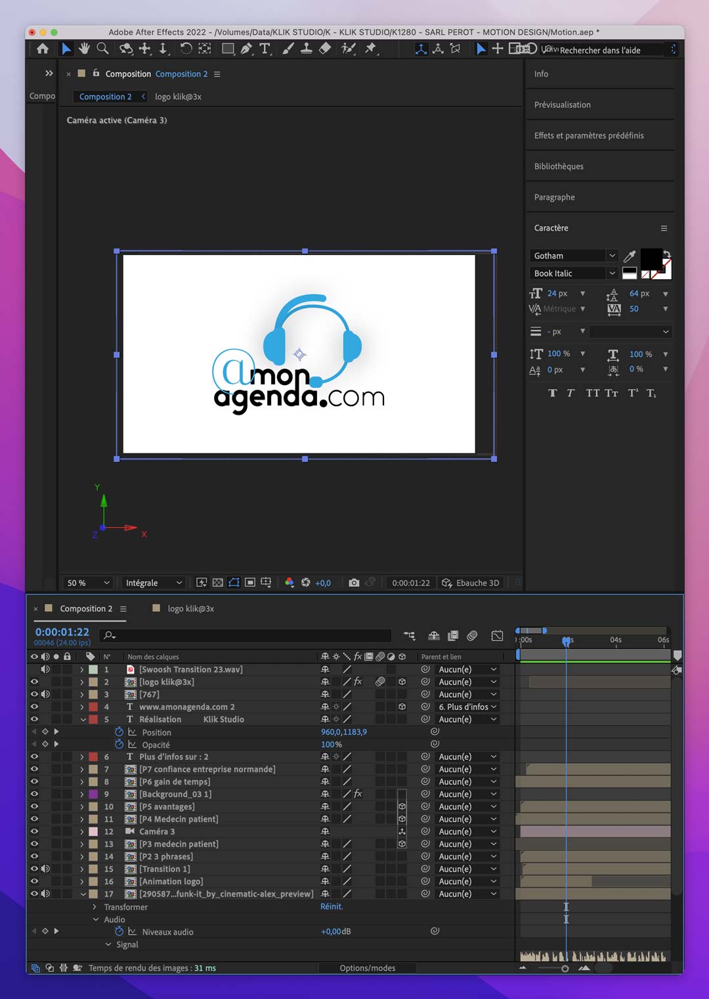Image resolution: width=709 pixels, height=999 pixels.
Task: Select the Rotation tool
Action: tap(186, 49)
